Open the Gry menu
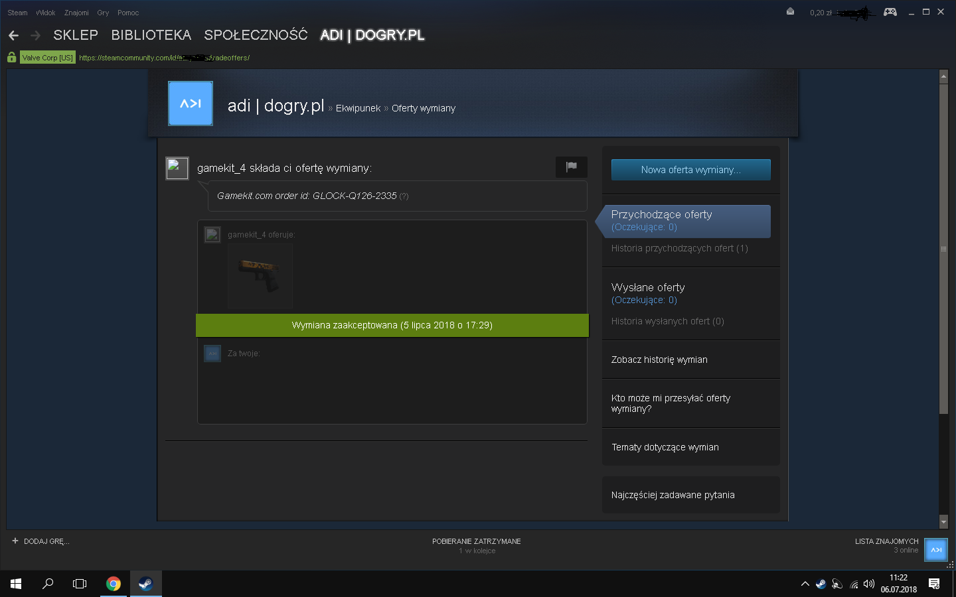956x597 pixels. (103, 13)
